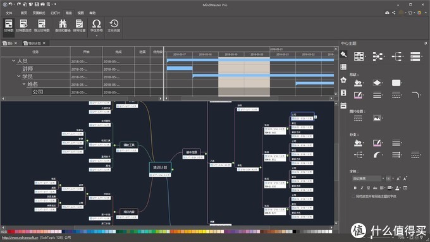The width and height of the screenshot is (430, 242).
Task: Open 查找和替换 find and replace binoculars
Action: 63,26
